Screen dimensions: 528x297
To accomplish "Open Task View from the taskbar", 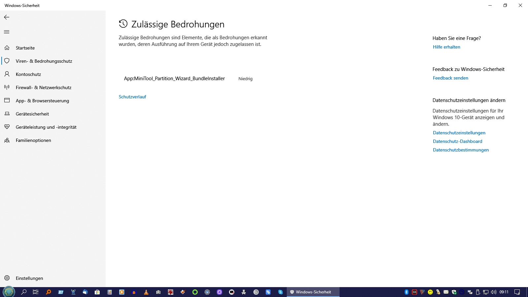I will click(36, 292).
